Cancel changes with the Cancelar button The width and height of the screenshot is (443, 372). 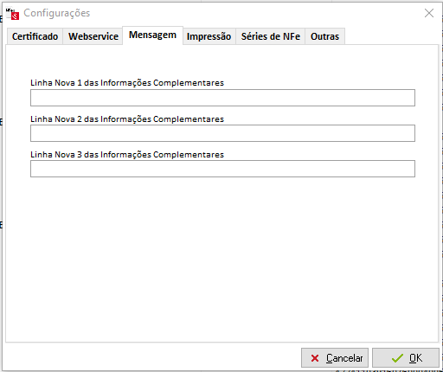335,358
